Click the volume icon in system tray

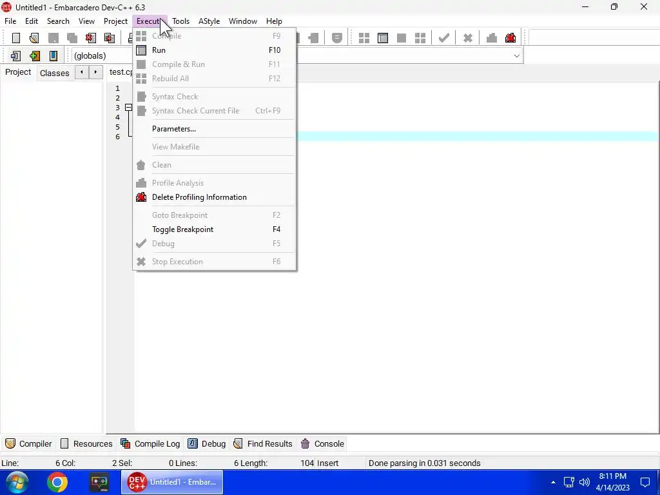(585, 482)
